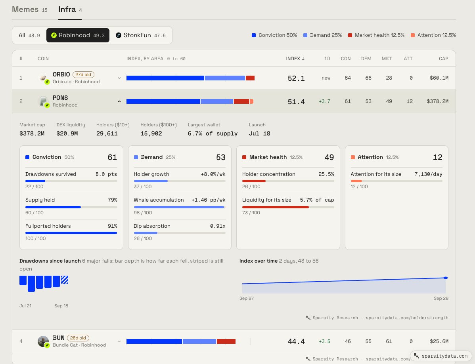Click the Liquidity for its size bar
Screen dimensions: 475x364
coord(288,207)
